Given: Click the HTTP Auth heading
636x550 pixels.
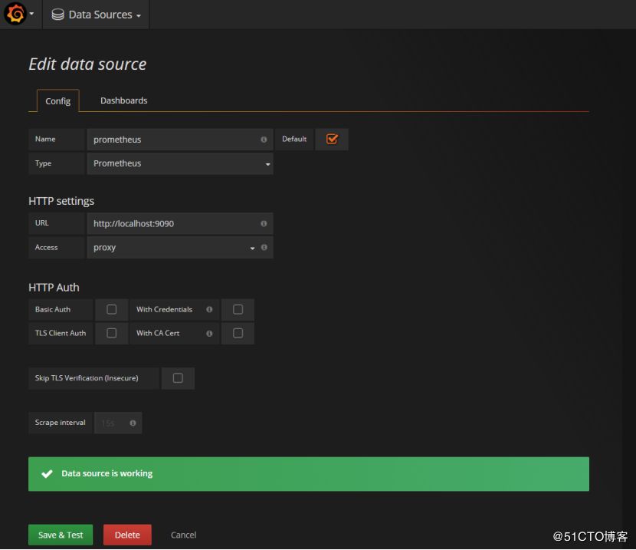Looking at the screenshot, I should [54, 288].
